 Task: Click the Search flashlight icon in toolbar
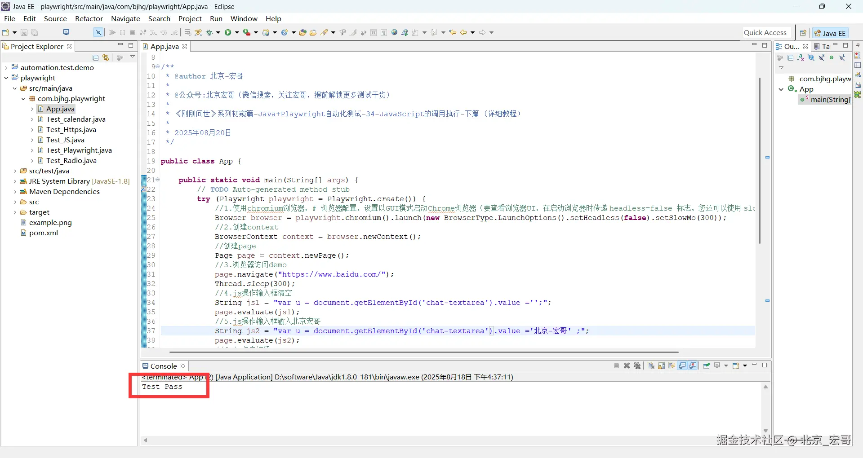pyautogui.click(x=324, y=32)
